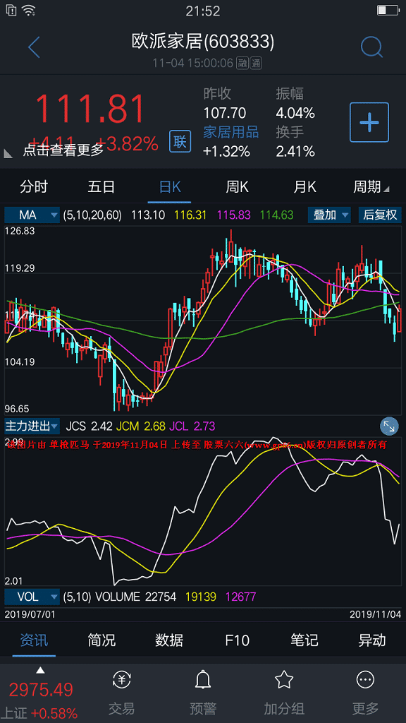
Task: Tap the sector change +1.32%
Action: (227, 151)
